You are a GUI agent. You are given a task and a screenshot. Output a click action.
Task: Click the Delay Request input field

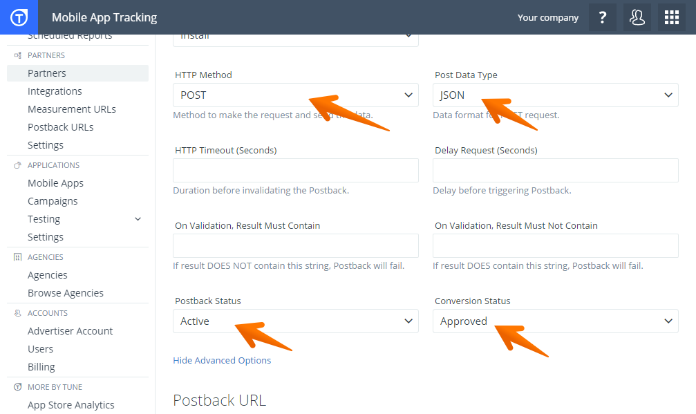coord(555,171)
